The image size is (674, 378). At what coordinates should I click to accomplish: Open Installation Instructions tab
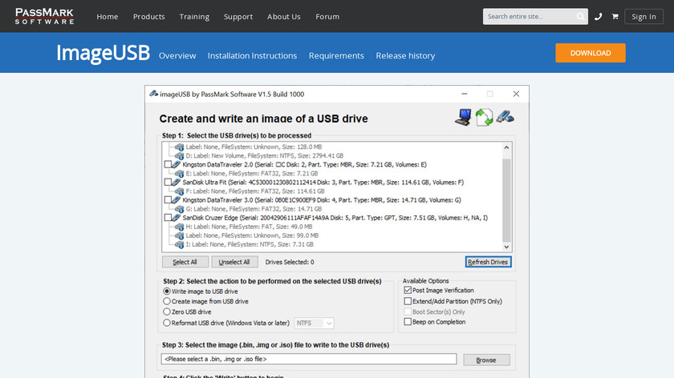coord(252,56)
